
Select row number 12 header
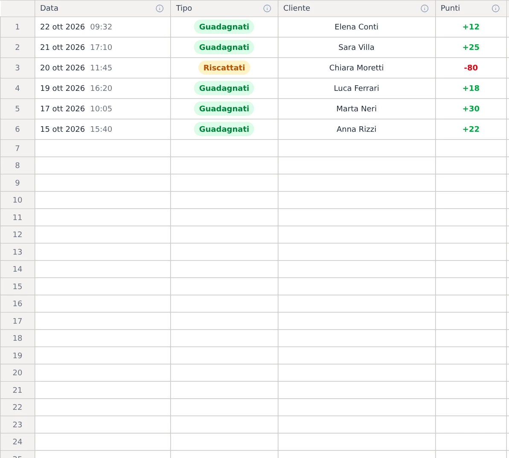click(x=17, y=235)
